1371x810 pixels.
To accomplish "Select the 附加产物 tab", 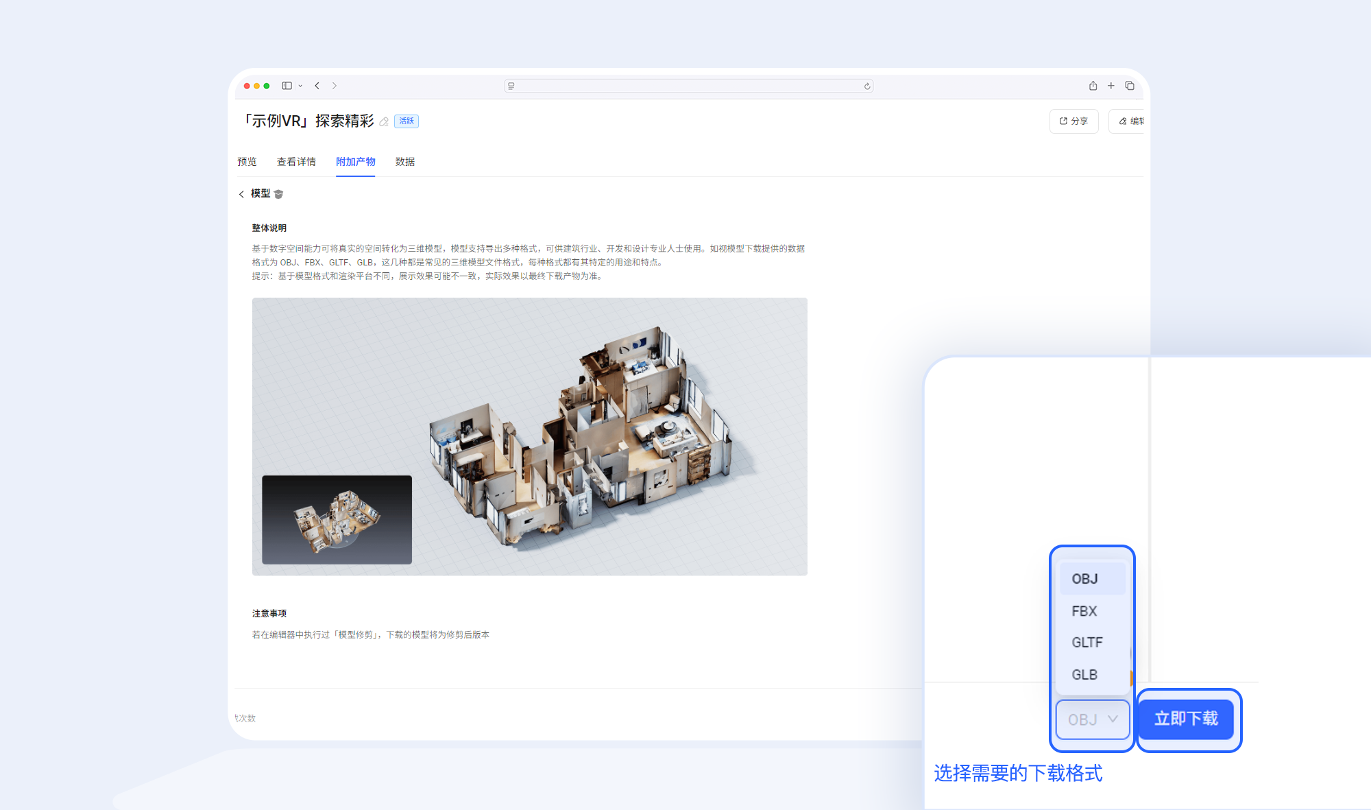I will click(x=355, y=162).
